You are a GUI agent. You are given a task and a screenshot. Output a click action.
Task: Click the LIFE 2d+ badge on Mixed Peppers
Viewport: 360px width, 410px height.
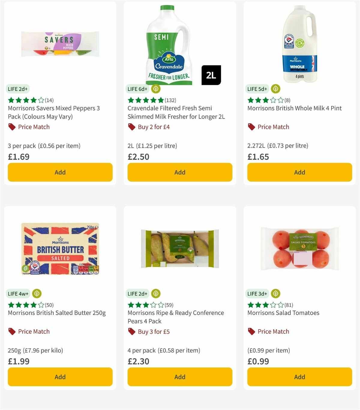point(18,89)
